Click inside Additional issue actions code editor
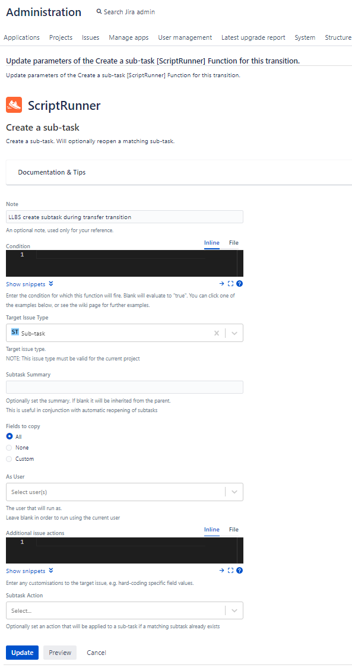352x671 pixels. [125, 550]
